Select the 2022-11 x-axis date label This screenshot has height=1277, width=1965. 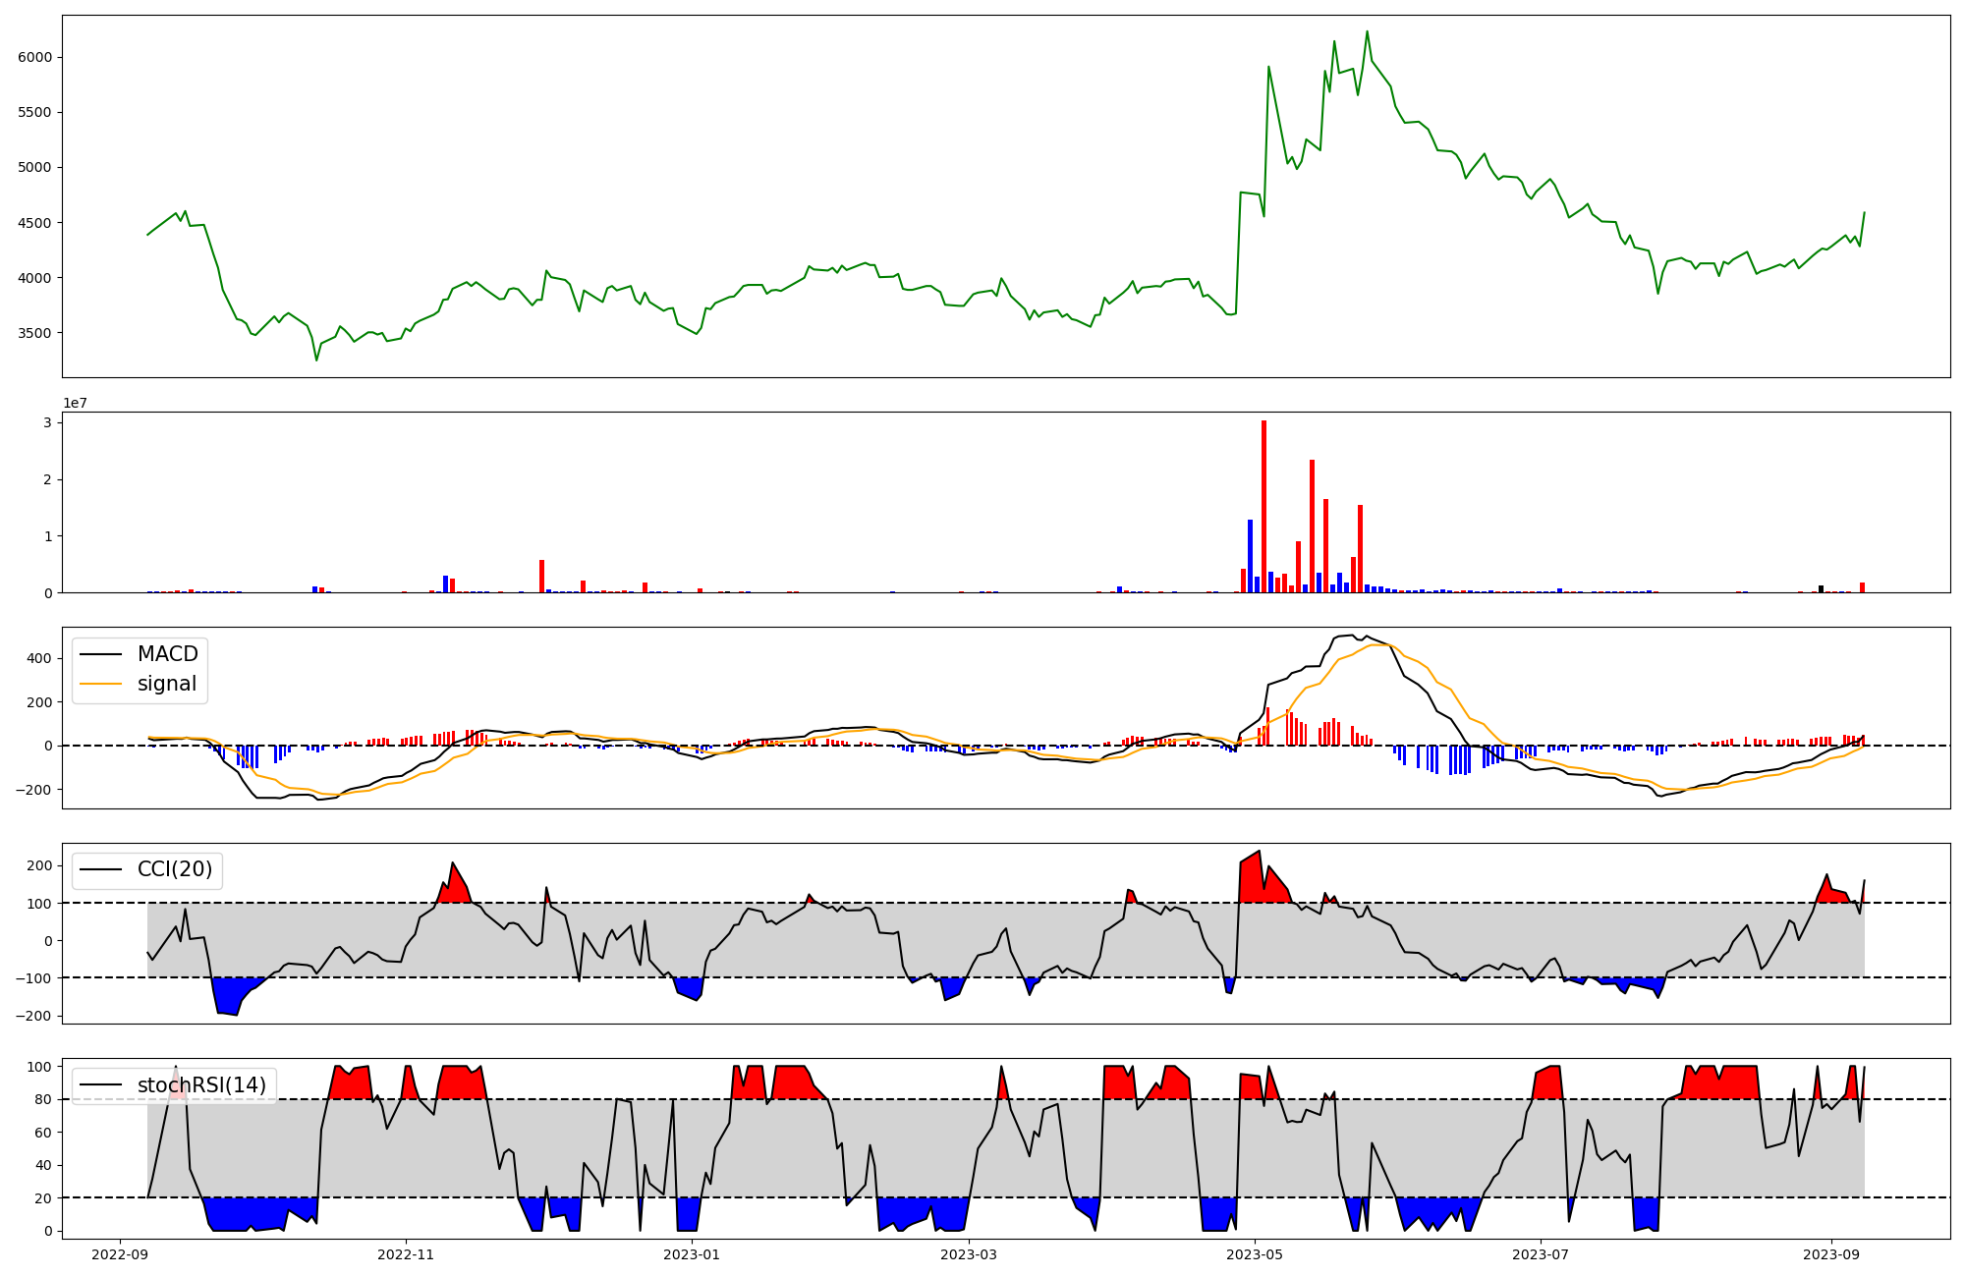(406, 1254)
